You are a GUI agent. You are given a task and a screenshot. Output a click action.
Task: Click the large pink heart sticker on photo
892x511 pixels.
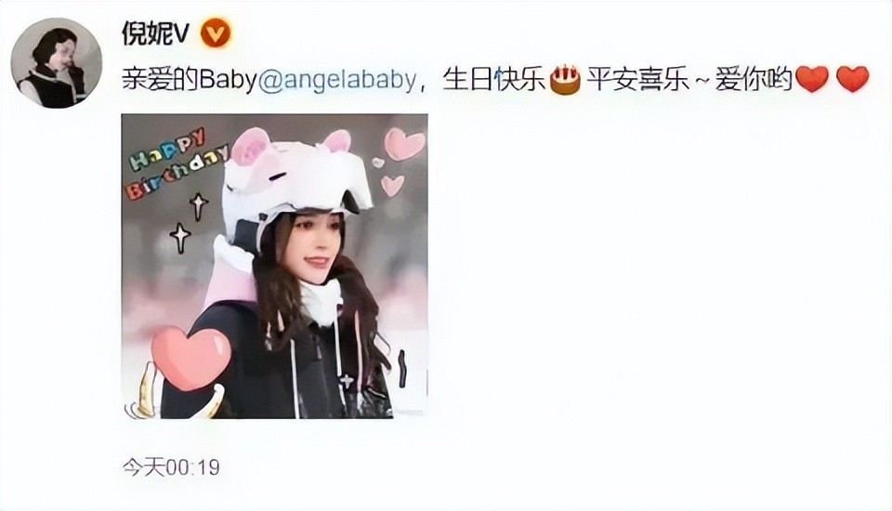click(x=191, y=358)
